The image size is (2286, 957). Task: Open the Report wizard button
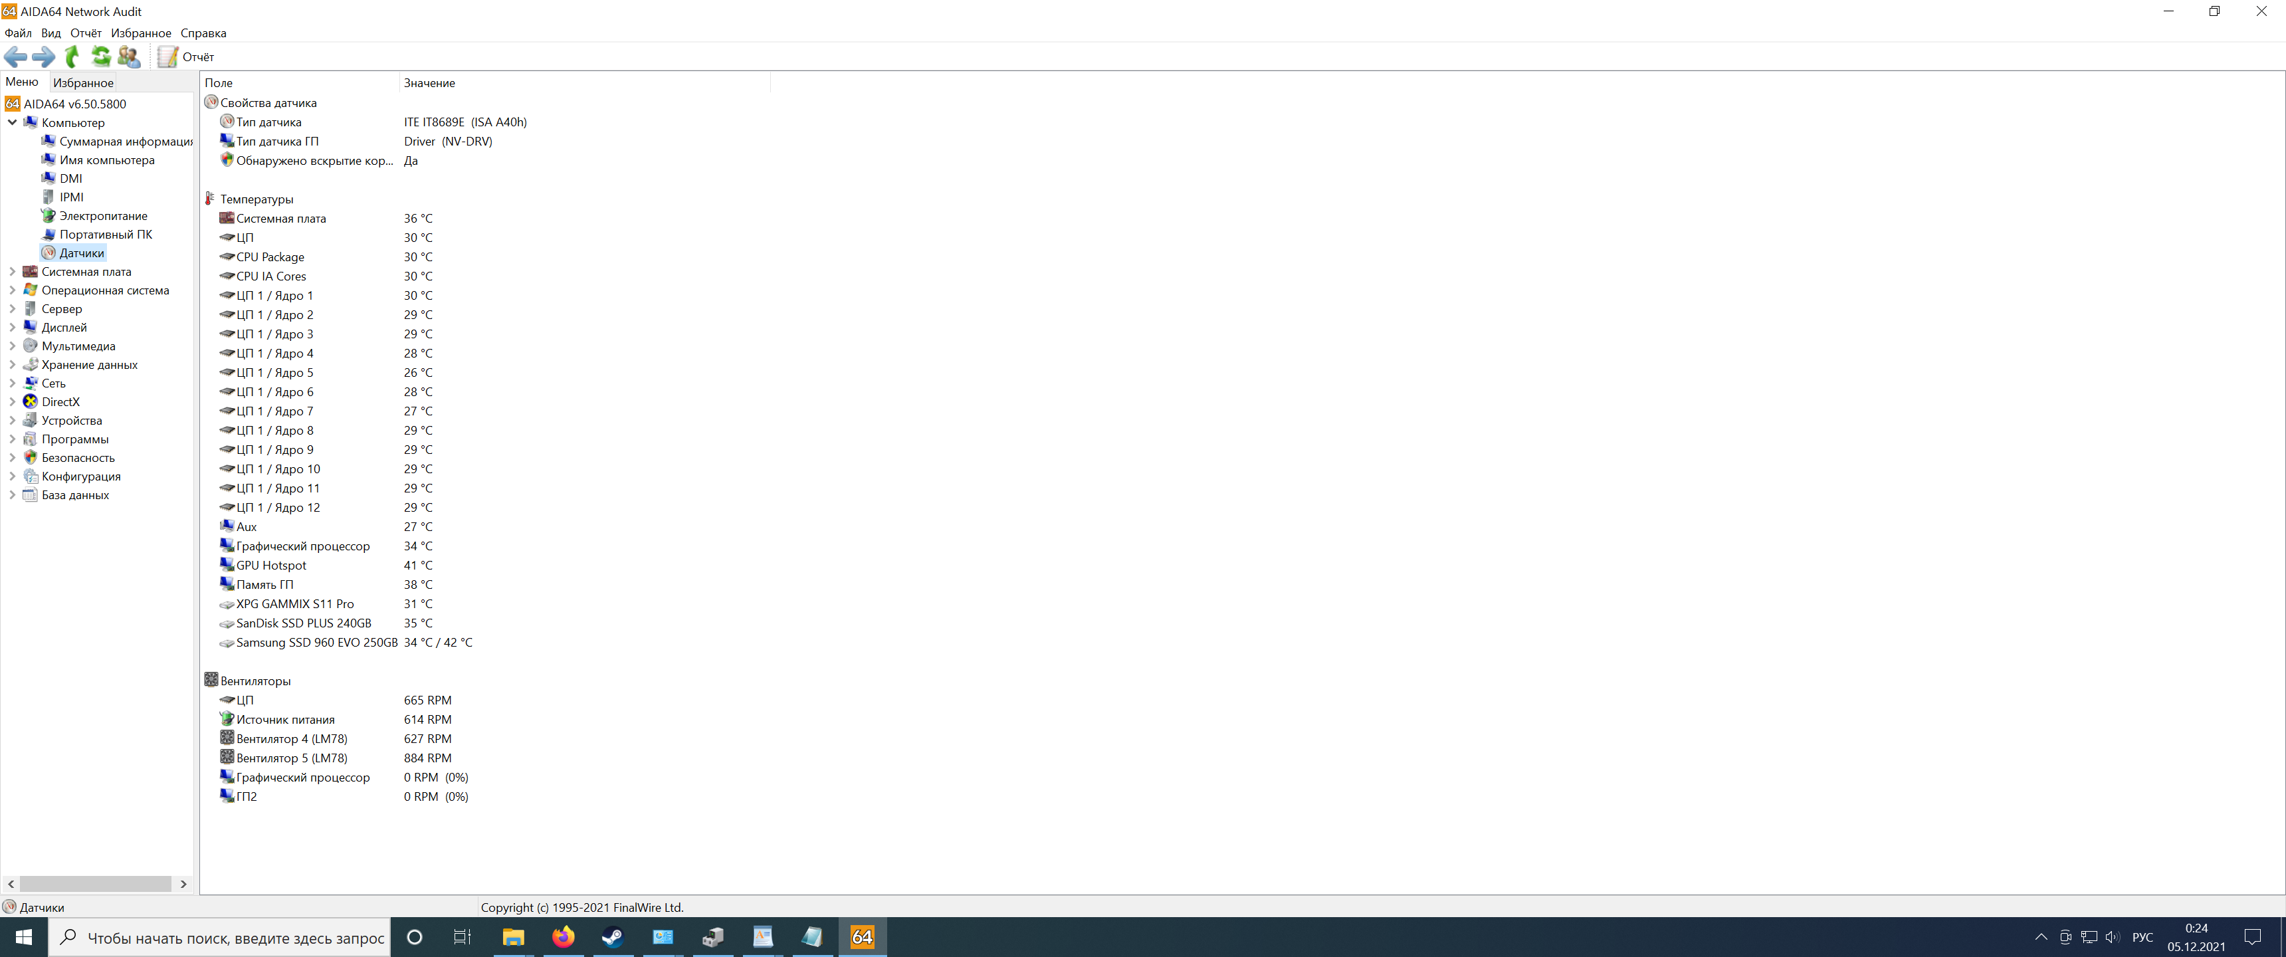pos(186,56)
